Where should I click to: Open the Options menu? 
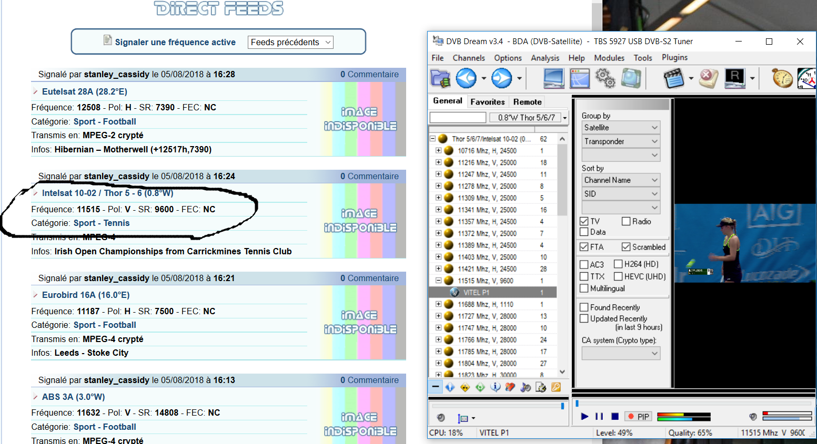coord(508,58)
